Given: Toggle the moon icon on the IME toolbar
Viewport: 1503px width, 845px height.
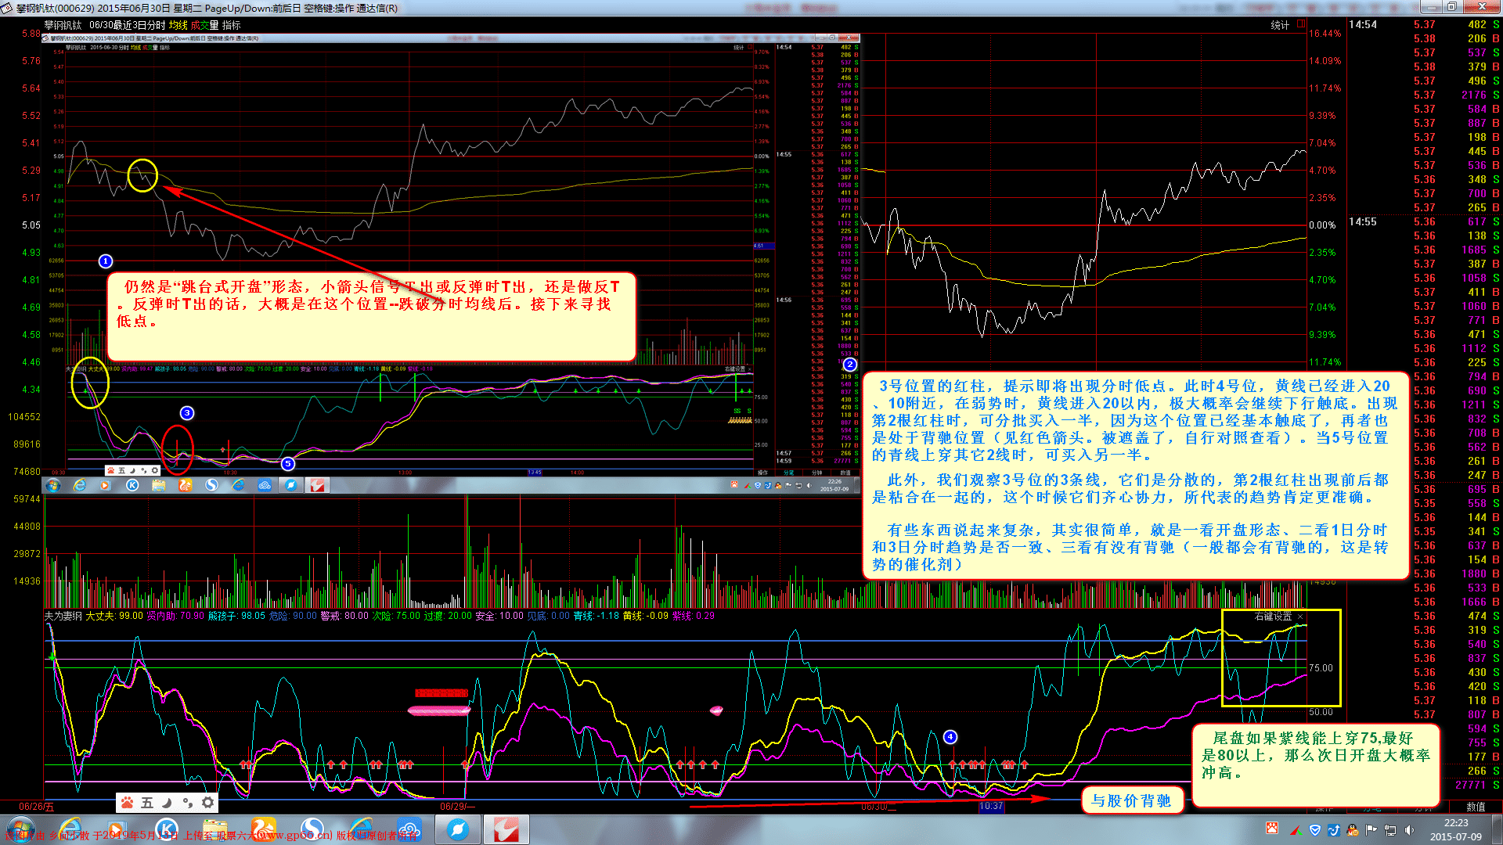Looking at the screenshot, I should [x=167, y=803].
